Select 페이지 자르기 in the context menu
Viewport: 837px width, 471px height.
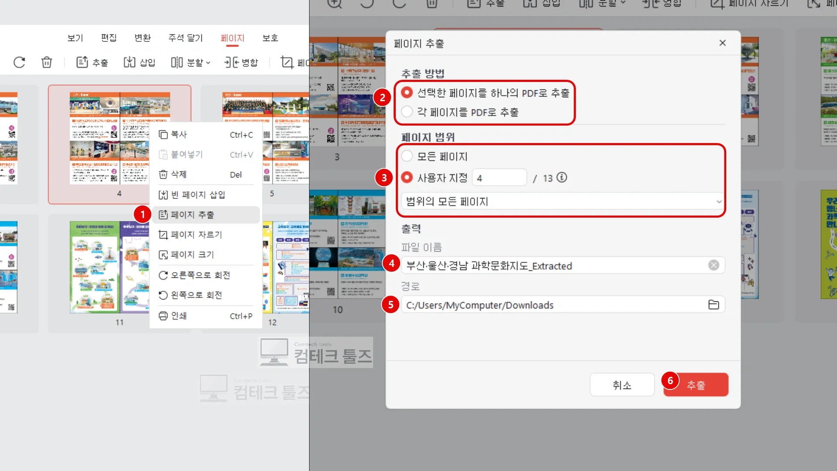click(206, 235)
